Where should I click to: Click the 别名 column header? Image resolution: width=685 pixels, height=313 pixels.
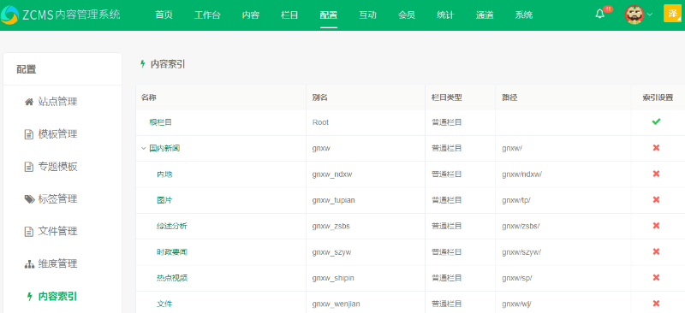click(x=319, y=97)
